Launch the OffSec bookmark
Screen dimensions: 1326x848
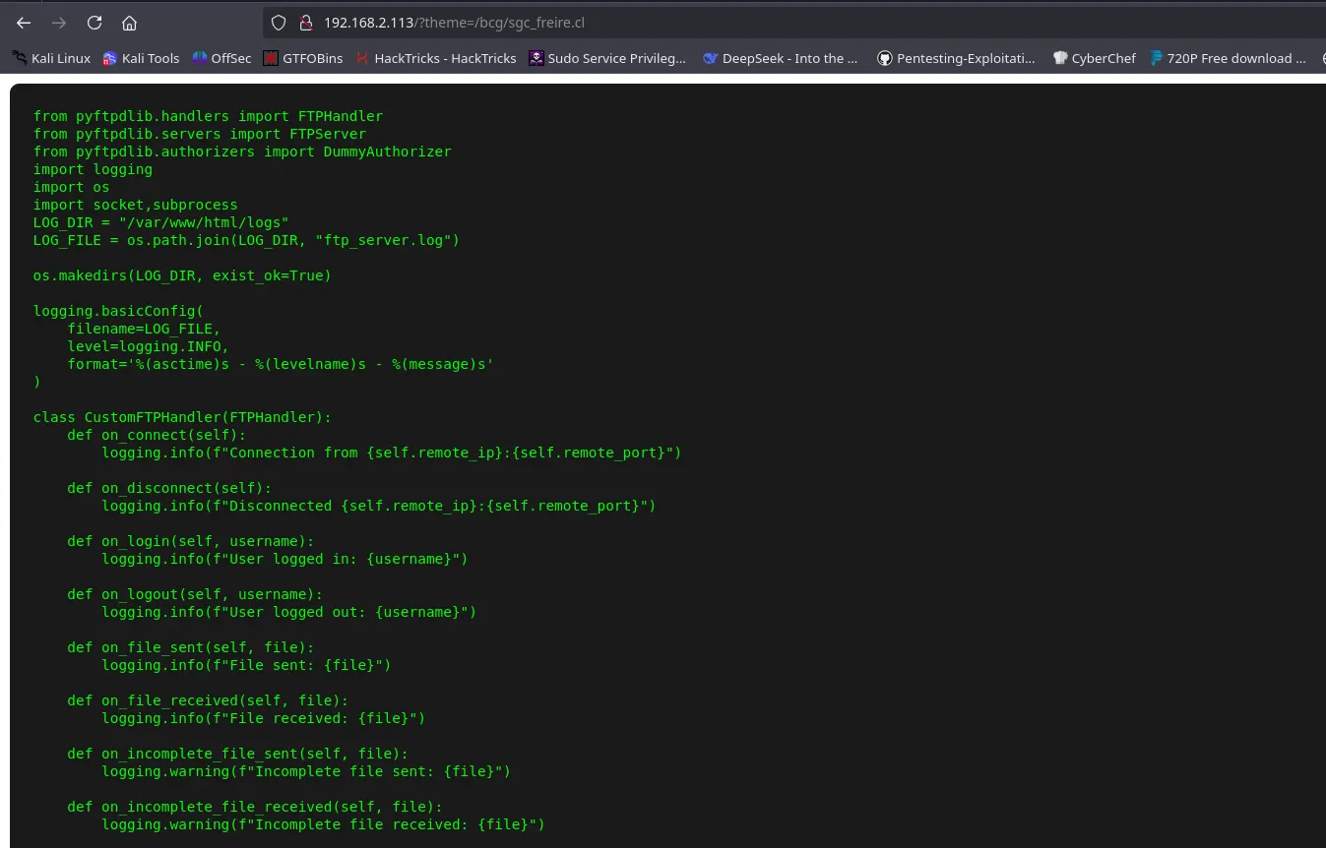(221, 58)
